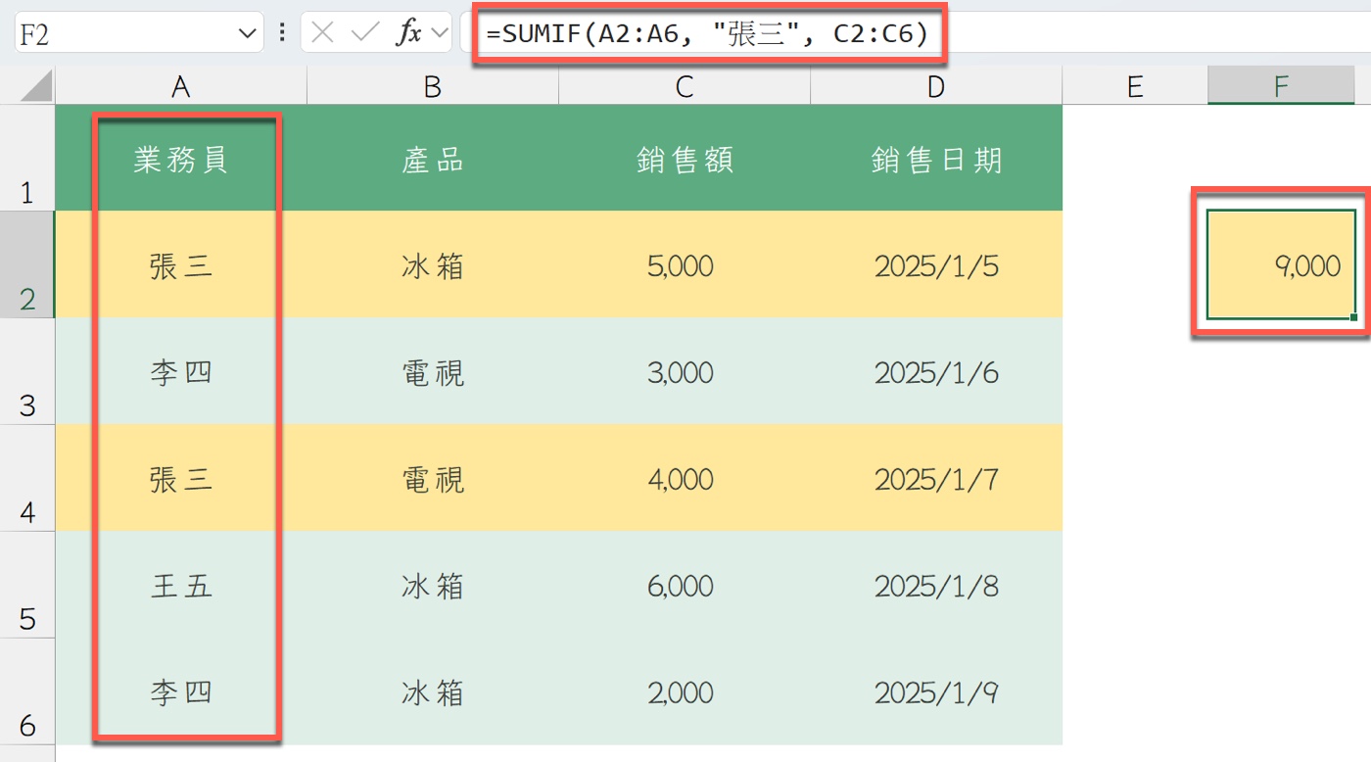
Task: Click the 銷售額 header cell
Action: [684, 159]
